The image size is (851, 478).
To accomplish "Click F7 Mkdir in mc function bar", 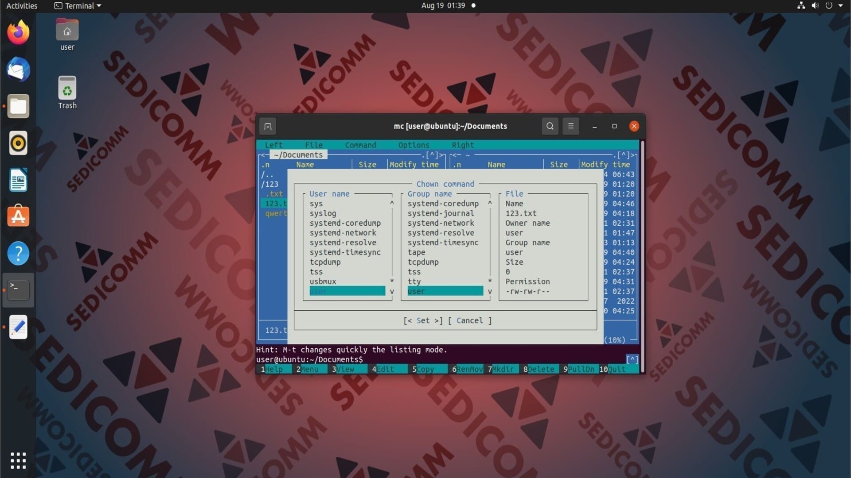I will tap(503, 369).
